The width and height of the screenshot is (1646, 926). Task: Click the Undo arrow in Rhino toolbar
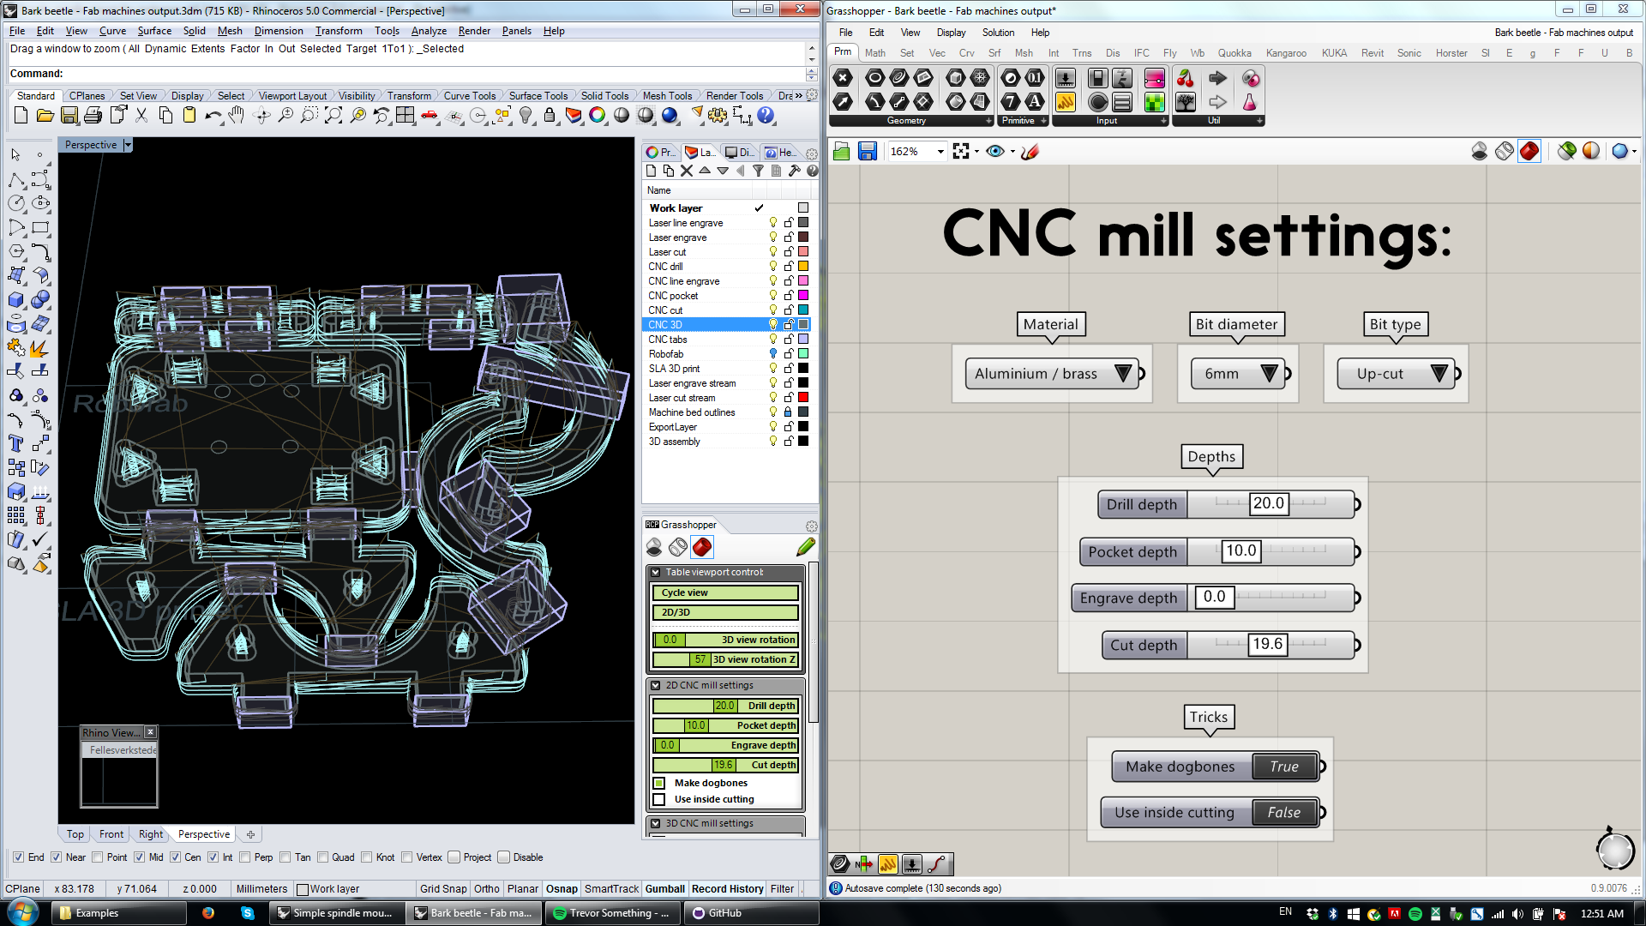[x=212, y=115]
